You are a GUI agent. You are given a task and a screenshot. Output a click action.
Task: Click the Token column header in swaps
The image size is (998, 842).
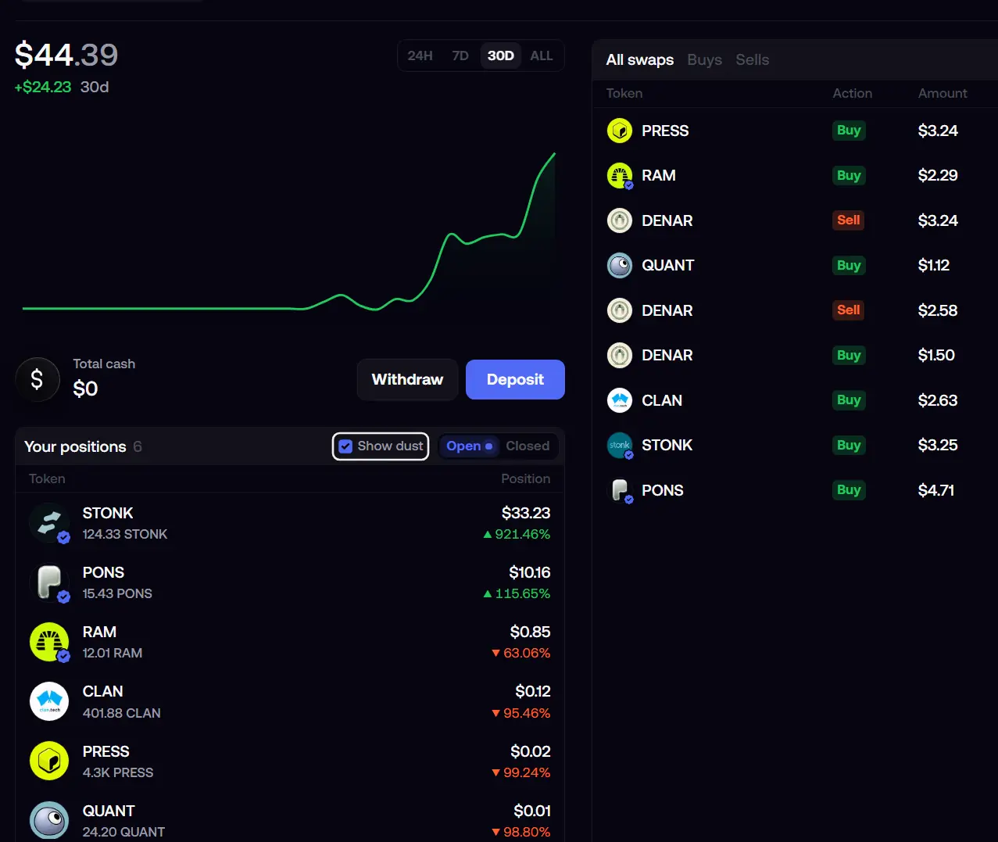[624, 93]
